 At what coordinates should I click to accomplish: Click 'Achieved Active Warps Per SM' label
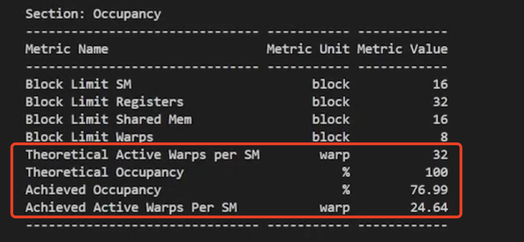[131, 208]
